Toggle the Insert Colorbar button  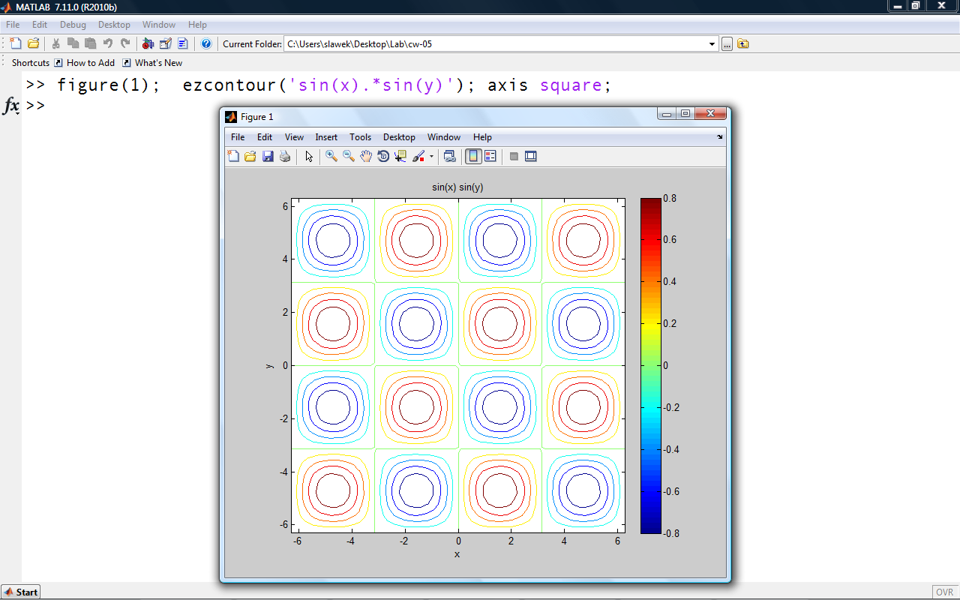tap(473, 156)
